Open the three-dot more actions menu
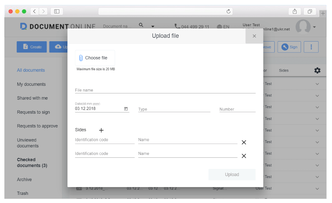 311,47
